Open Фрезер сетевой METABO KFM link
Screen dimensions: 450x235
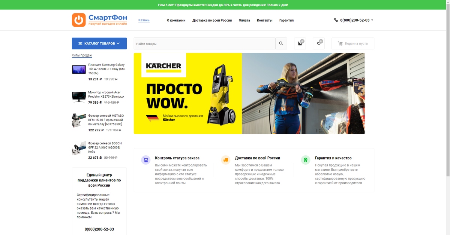[106, 120]
